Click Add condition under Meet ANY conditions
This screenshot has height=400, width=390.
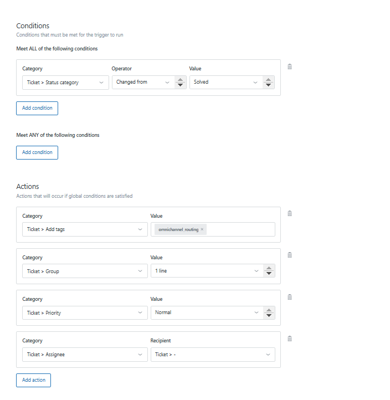37,152
